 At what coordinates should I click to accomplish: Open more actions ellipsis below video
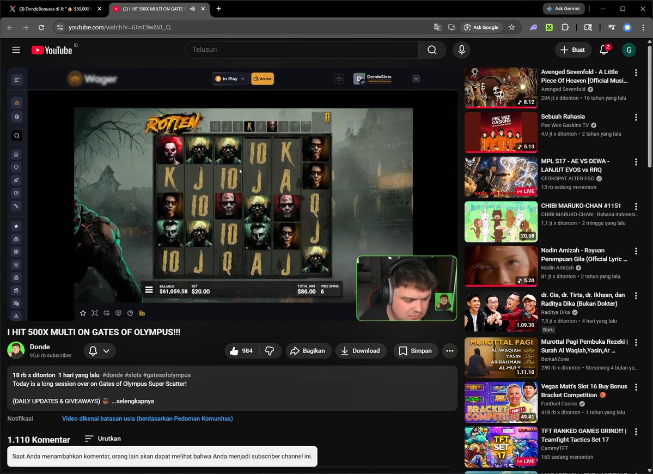450,351
